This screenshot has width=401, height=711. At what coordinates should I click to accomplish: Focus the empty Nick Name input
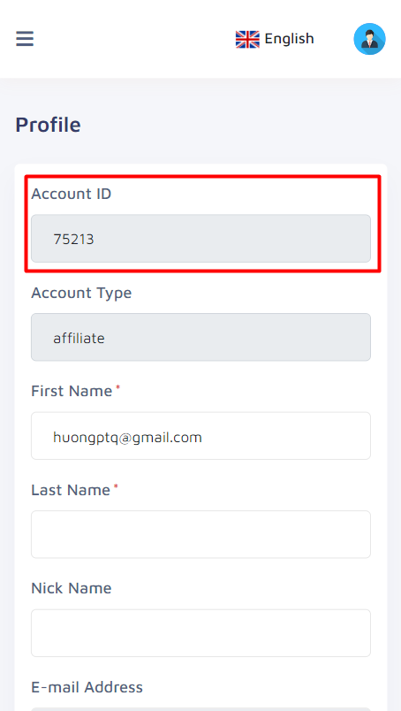(200, 633)
